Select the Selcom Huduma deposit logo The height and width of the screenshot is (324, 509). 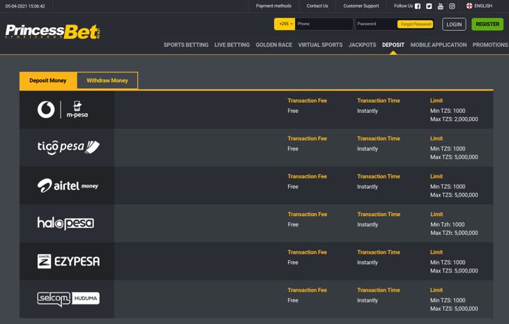pyautogui.click(x=68, y=299)
